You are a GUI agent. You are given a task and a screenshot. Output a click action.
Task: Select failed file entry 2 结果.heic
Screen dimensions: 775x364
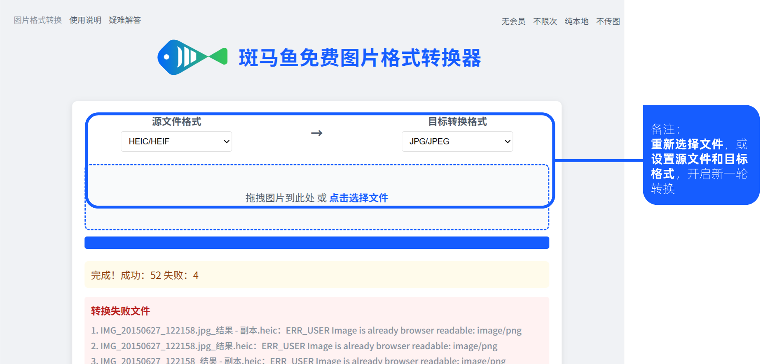tap(294, 346)
